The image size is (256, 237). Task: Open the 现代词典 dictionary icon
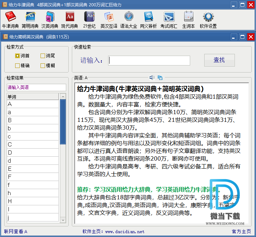point(70,20)
